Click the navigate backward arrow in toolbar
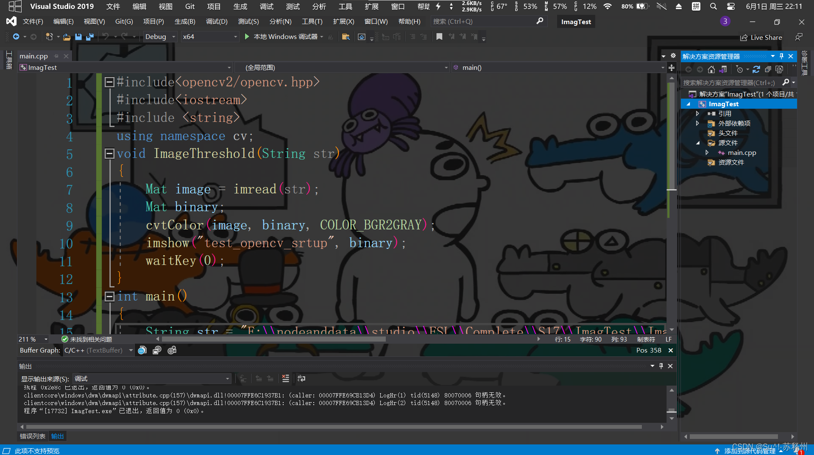Viewport: 814px width, 455px height. pos(16,37)
